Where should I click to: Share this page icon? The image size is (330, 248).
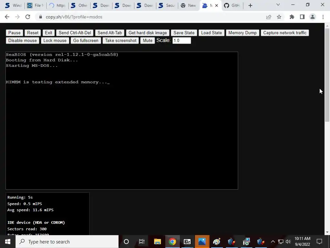268,17
